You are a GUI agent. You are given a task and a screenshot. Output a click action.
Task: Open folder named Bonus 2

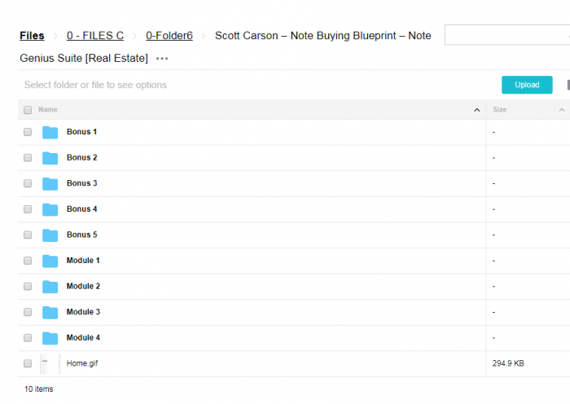(x=81, y=158)
